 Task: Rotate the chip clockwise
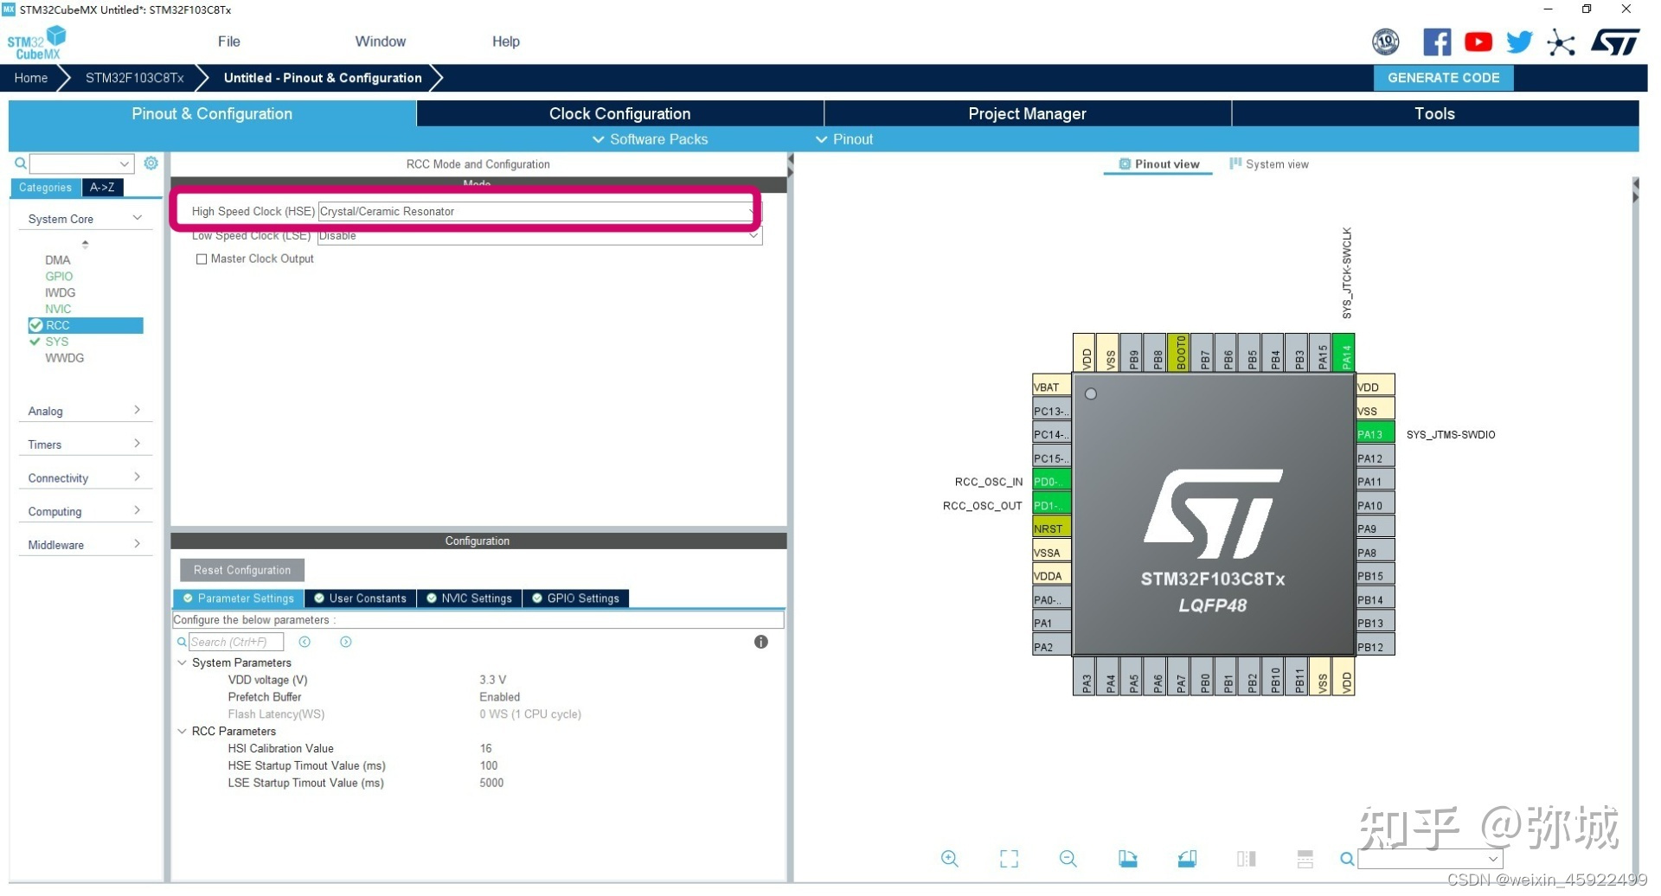click(1128, 859)
